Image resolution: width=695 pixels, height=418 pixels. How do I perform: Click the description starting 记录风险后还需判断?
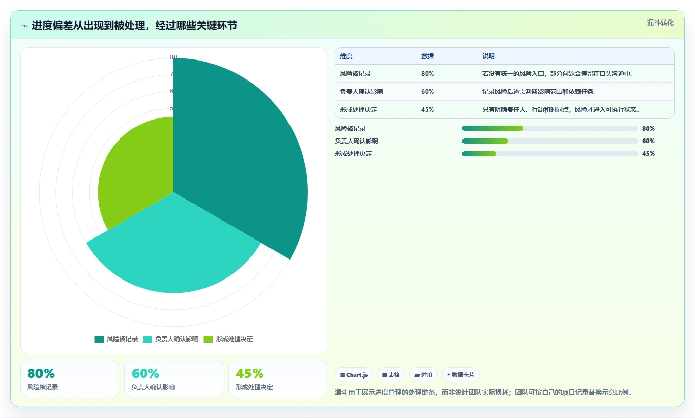click(x=539, y=92)
